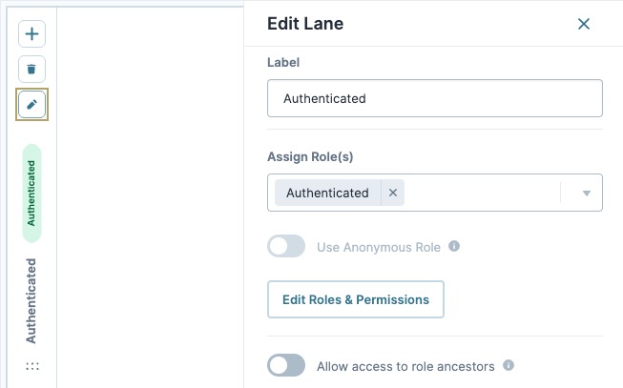Screen dimensions: 623x388
Task: Click Edit Roles & Permissions button
Action: tap(356, 299)
